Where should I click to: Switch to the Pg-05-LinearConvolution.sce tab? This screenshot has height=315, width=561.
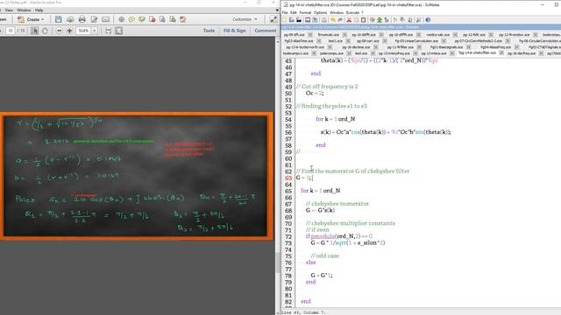click(x=416, y=41)
